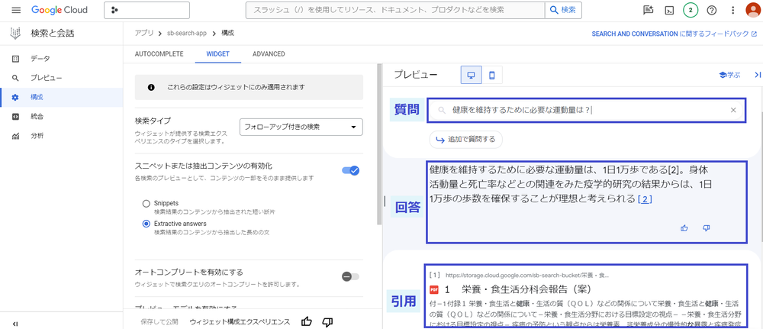
Task: Switch to the ADVANCED tab
Action: tap(269, 54)
